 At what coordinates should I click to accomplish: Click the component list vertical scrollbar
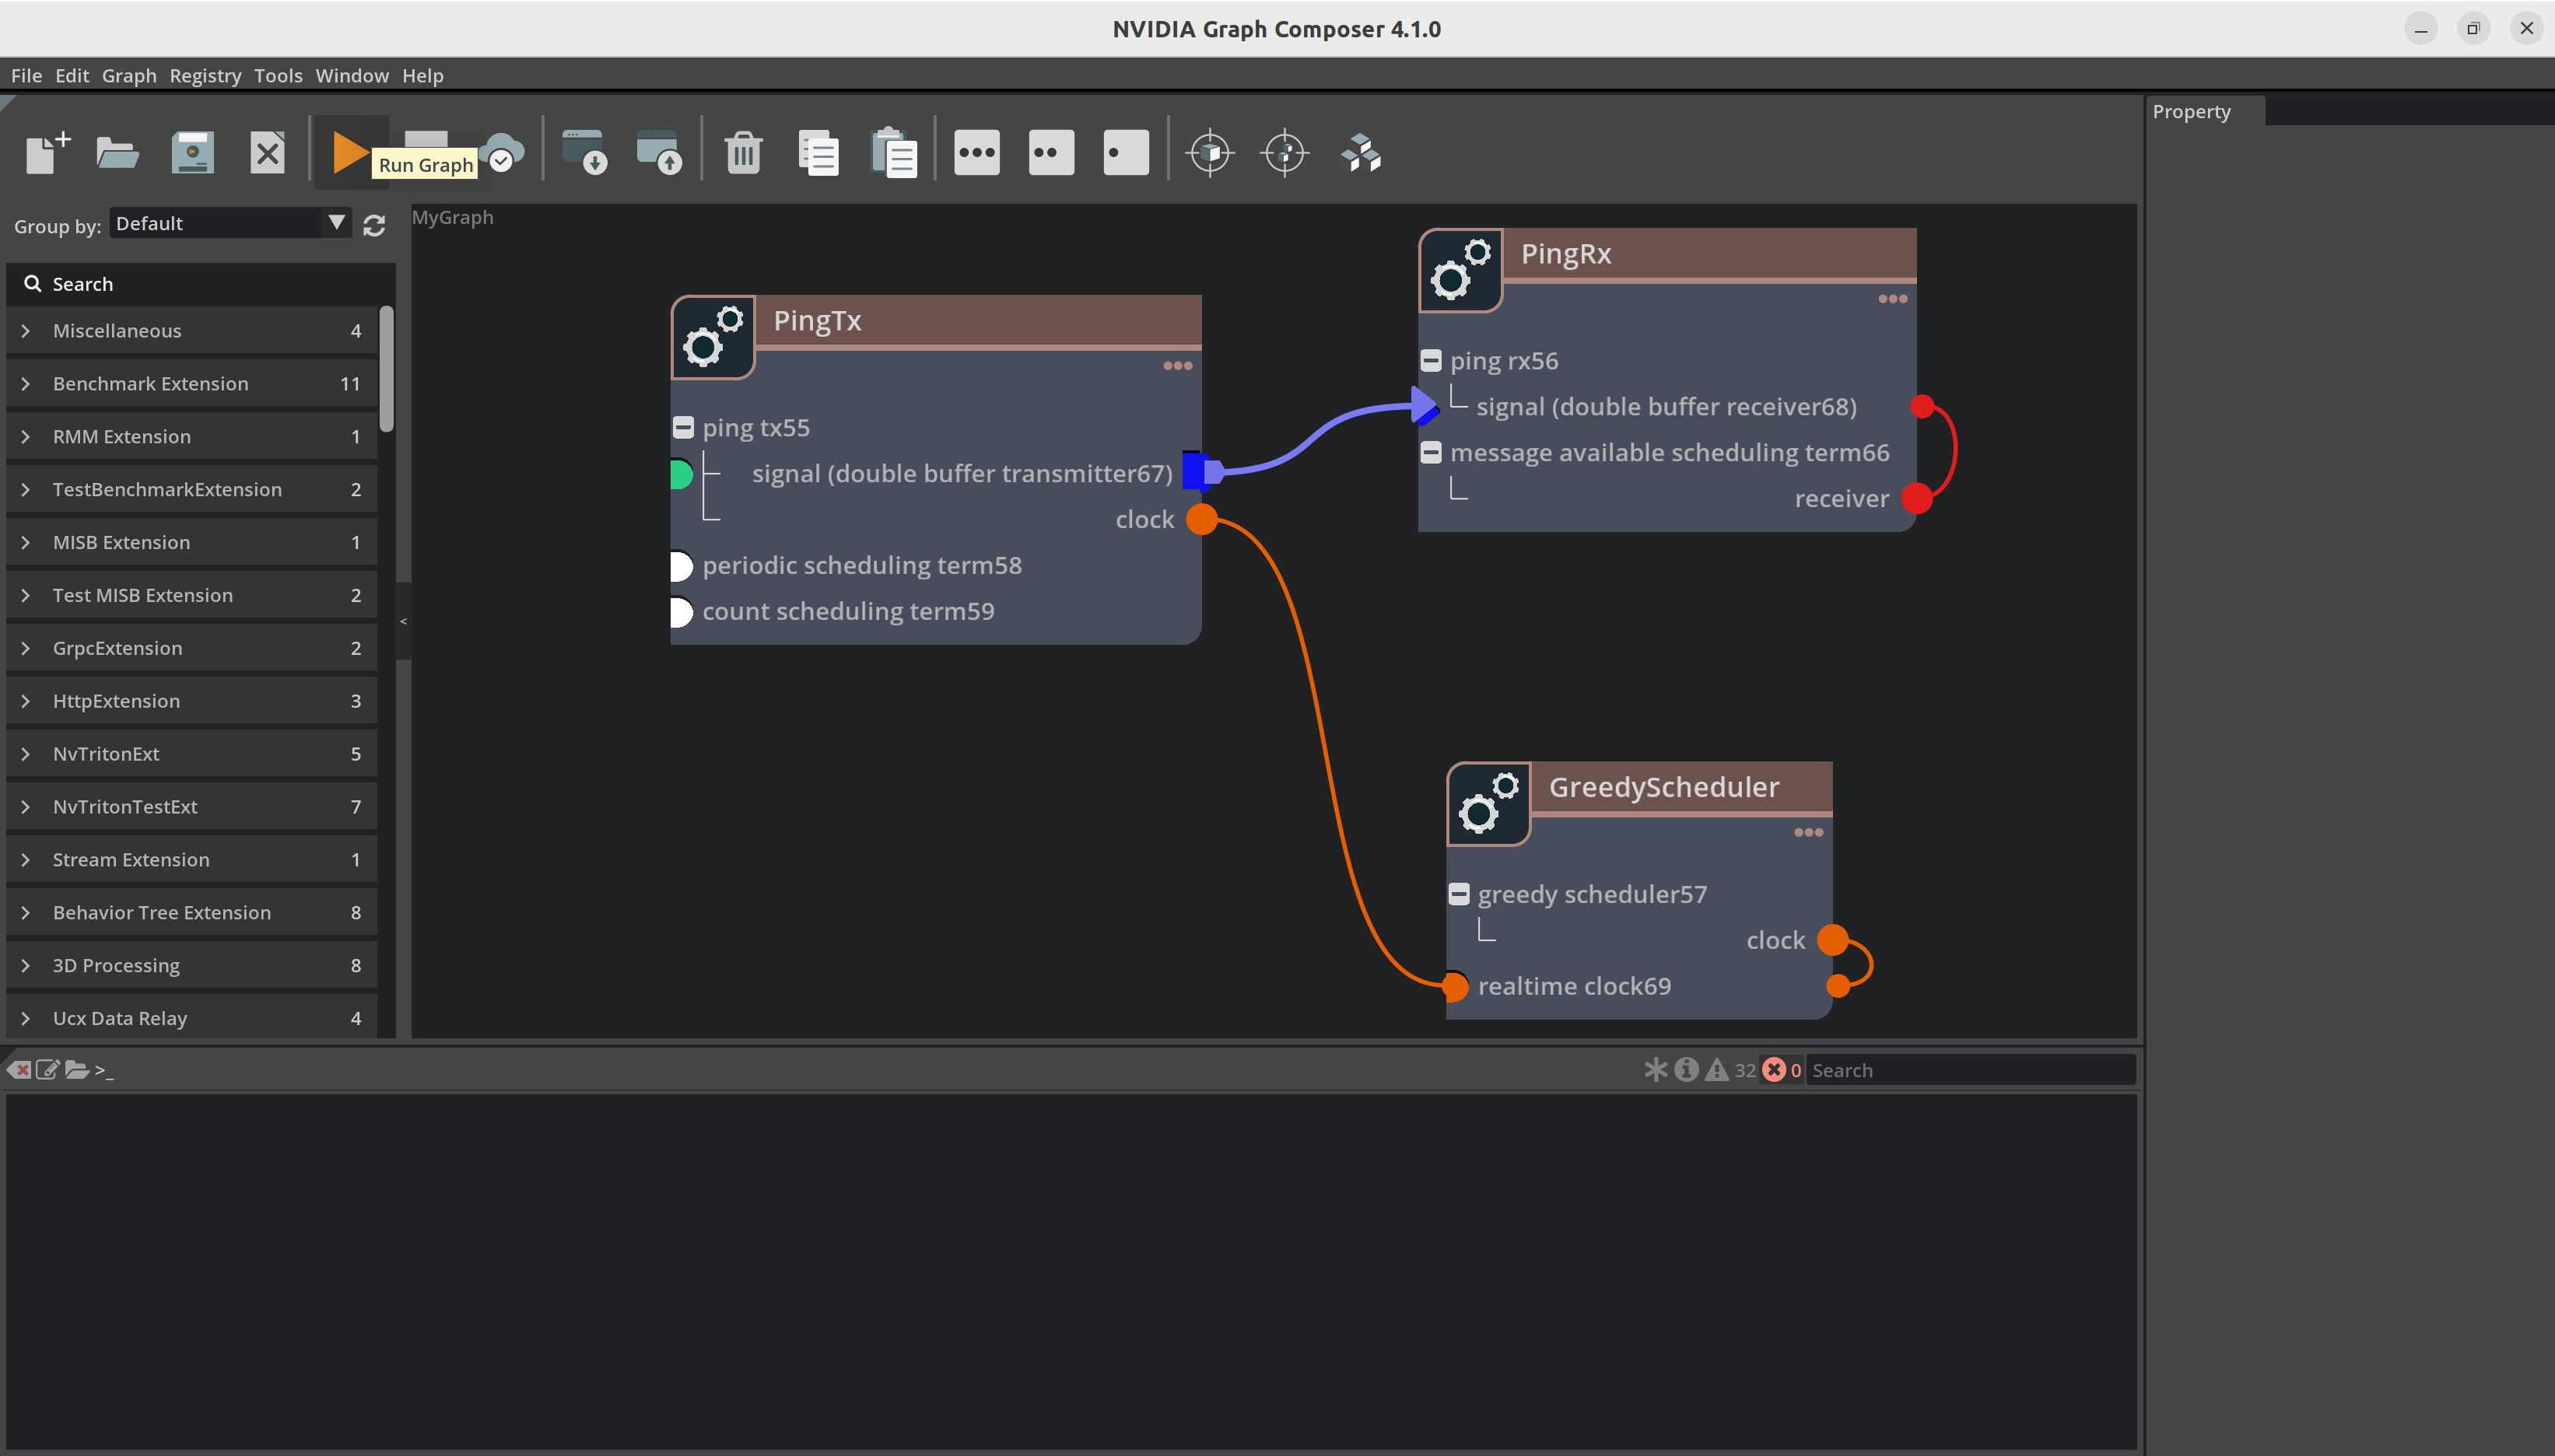(x=387, y=370)
